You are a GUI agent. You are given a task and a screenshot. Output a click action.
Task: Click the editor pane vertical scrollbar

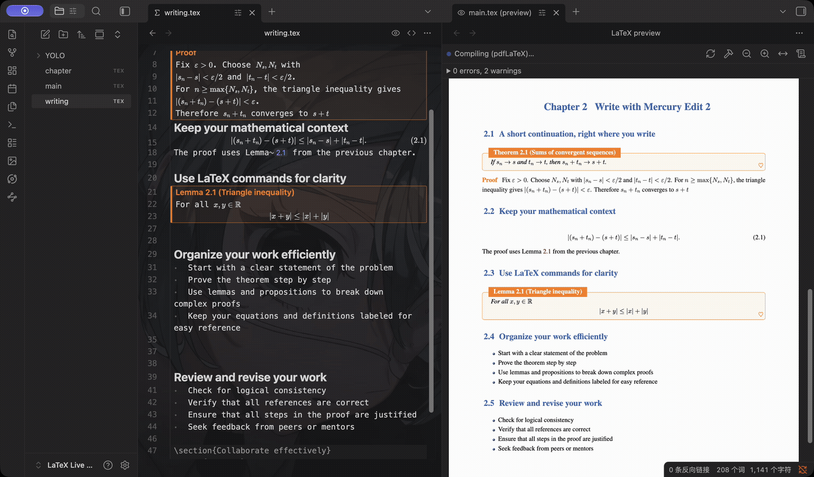click(x=431, y=261)
